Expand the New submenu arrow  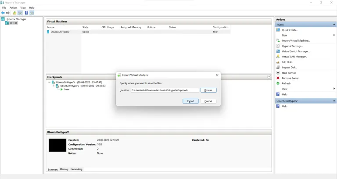334,35
